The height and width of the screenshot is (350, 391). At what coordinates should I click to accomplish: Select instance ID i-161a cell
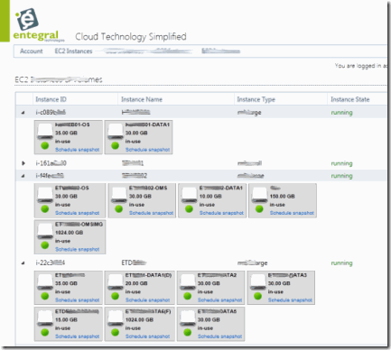51,163
